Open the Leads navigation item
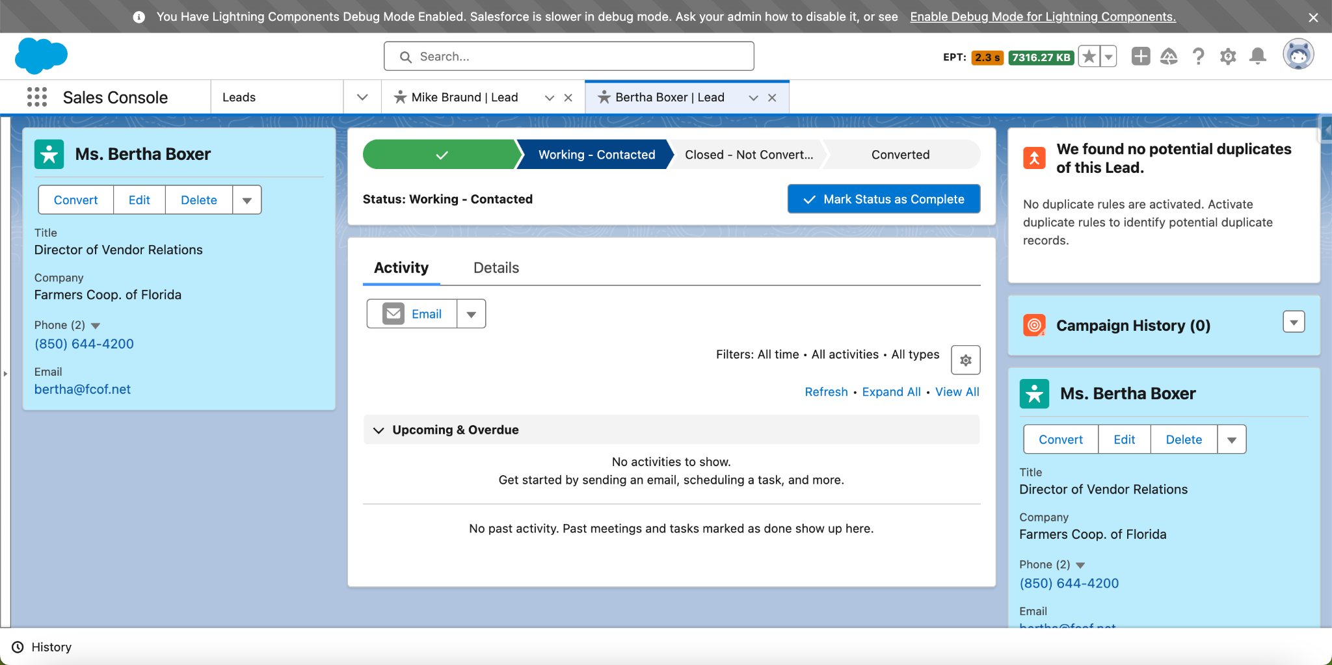The width and height of the screenshot is (1332, 665). [239, 97]
